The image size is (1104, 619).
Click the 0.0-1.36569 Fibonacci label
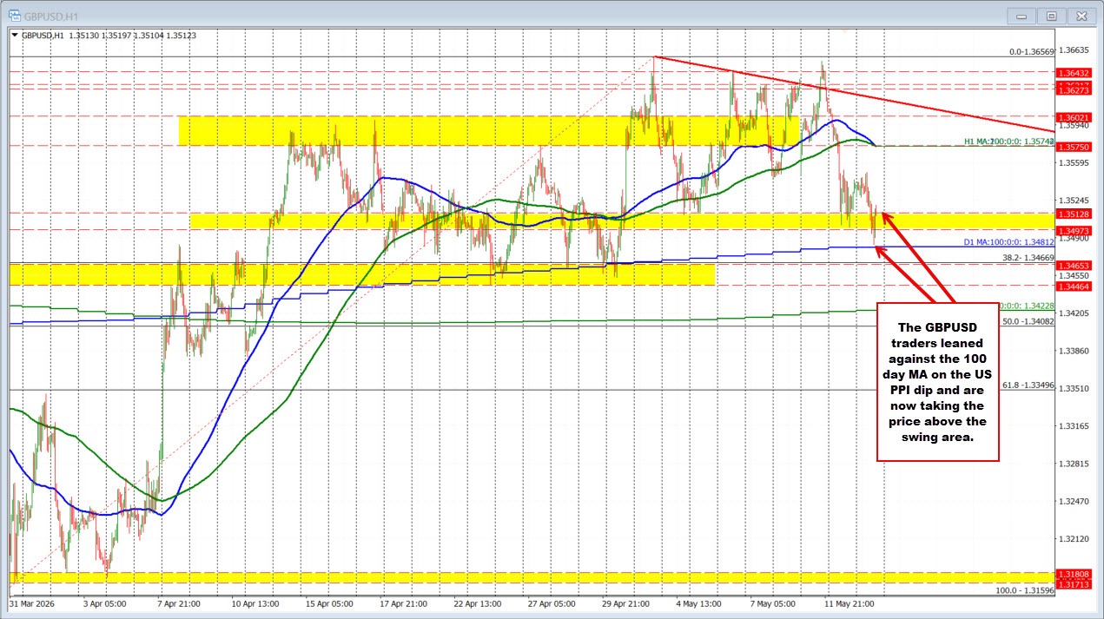click(x=1032, y=51)
